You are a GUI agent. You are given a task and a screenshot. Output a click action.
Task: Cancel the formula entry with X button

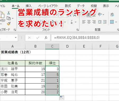tap(29, 38)
